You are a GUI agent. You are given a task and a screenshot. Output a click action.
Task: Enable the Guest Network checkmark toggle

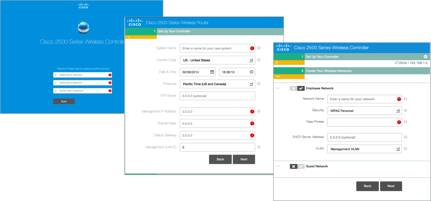point(301,167)
